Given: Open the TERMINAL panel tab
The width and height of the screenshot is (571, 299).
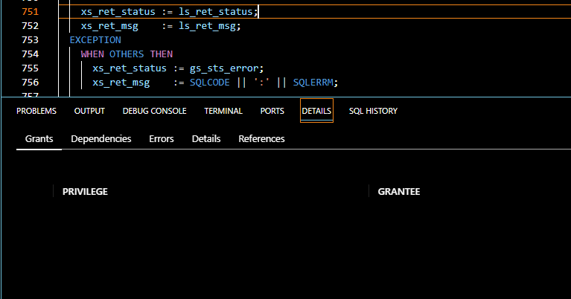Looking at the screenshot, I should coord(223,111).
